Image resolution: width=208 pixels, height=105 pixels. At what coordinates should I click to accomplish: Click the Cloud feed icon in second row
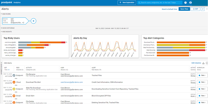pyautogui.click(x=14, y=82)
